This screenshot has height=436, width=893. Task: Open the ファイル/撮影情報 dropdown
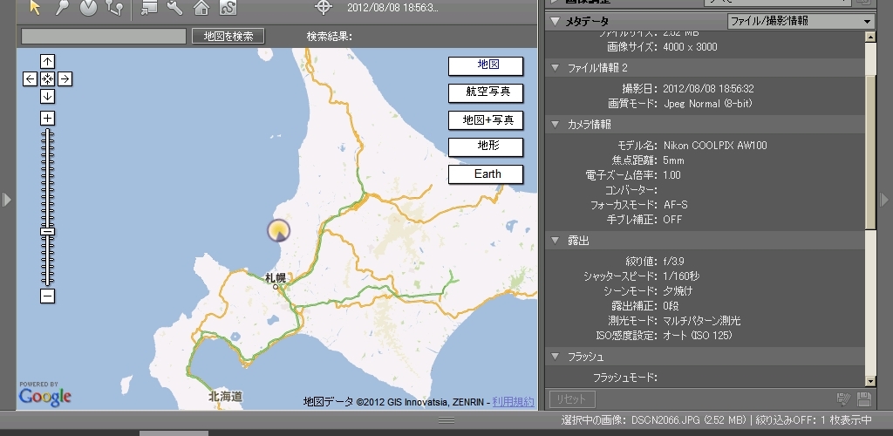coord(801,21)
